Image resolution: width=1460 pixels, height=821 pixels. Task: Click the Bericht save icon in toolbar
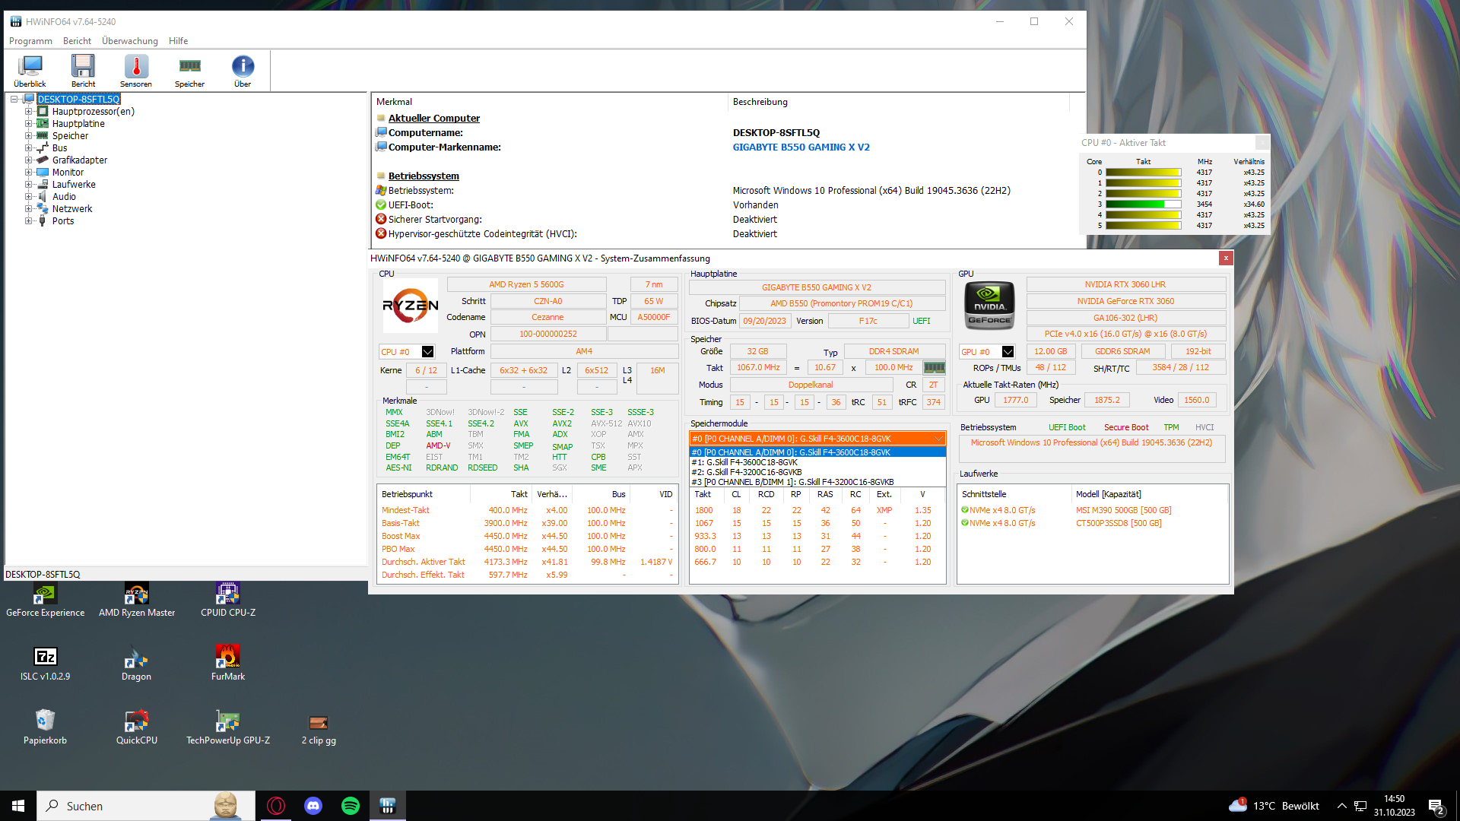[83, 67]
